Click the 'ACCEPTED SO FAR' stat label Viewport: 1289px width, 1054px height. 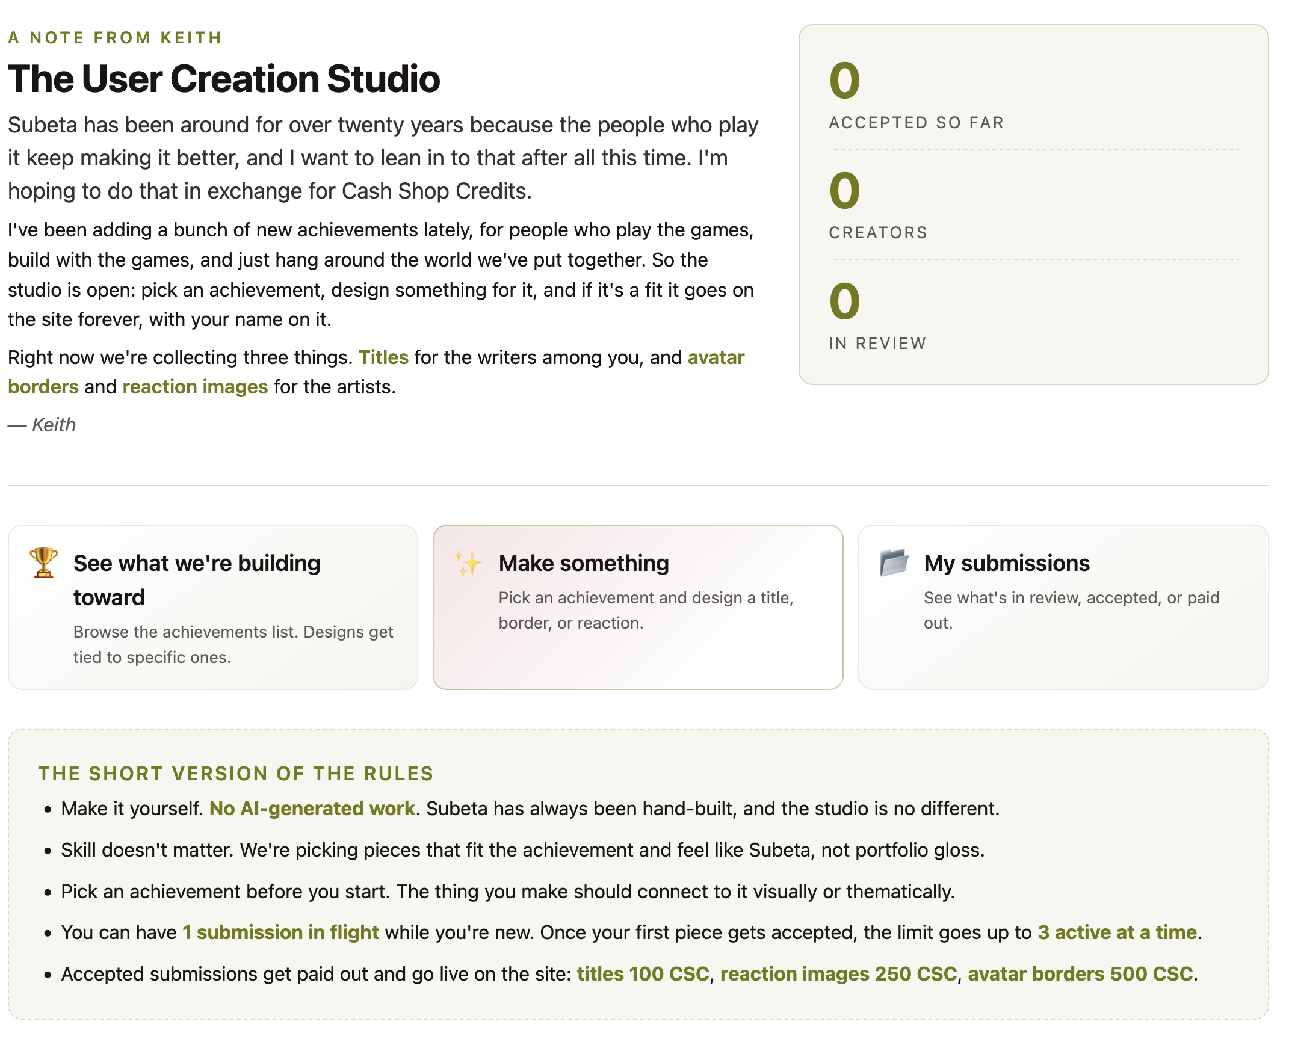point(917,123)
